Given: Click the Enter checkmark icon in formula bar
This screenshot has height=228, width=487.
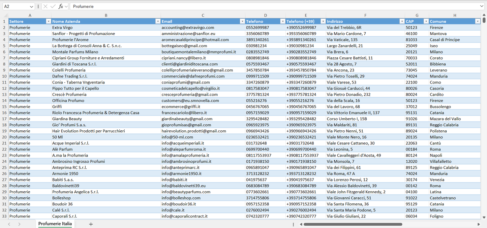Looking at the screenshot, I should point(53,6).
